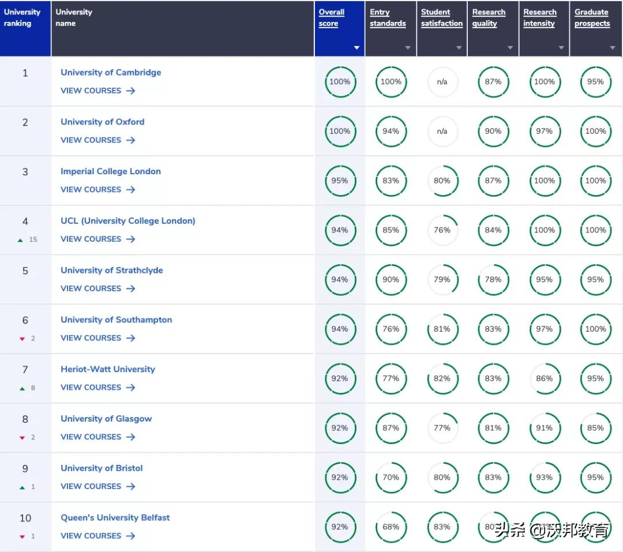The height and width of the screenshot is (552, 623).
Task: Open University of Glasgow page
Action: pos(106,419)
